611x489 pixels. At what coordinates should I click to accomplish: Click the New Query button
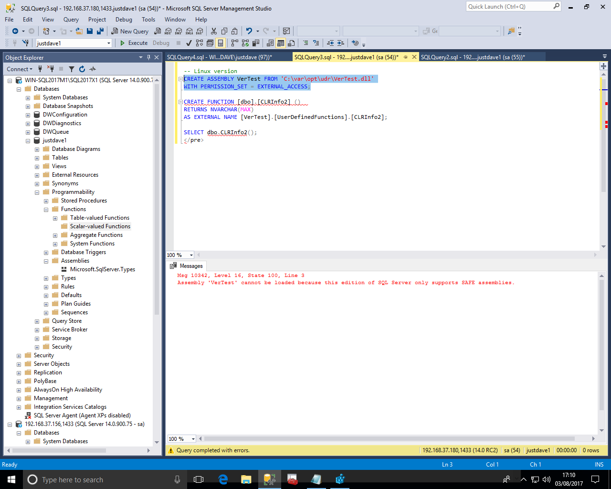[130, 32]
